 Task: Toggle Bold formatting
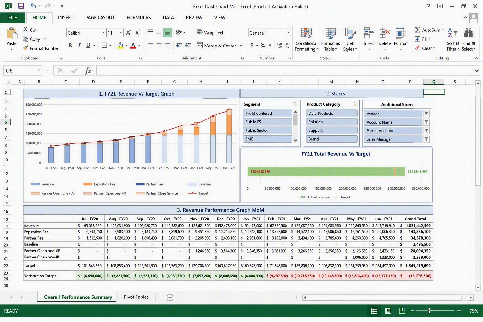tap(70, 46)
